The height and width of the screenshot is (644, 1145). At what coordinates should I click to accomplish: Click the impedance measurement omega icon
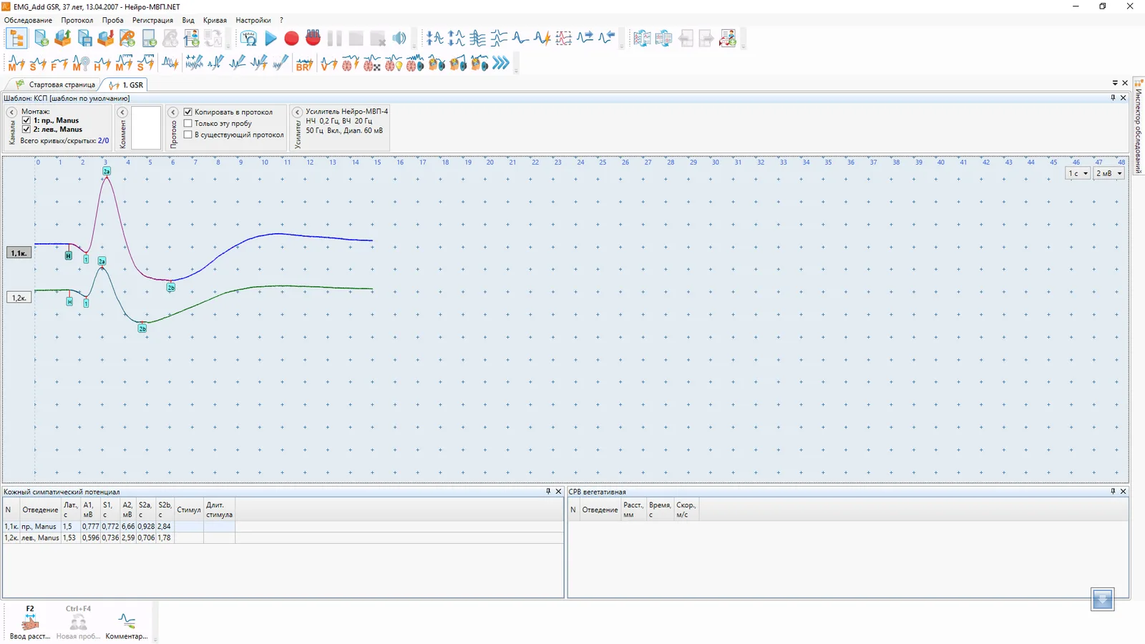coord(249,39)
